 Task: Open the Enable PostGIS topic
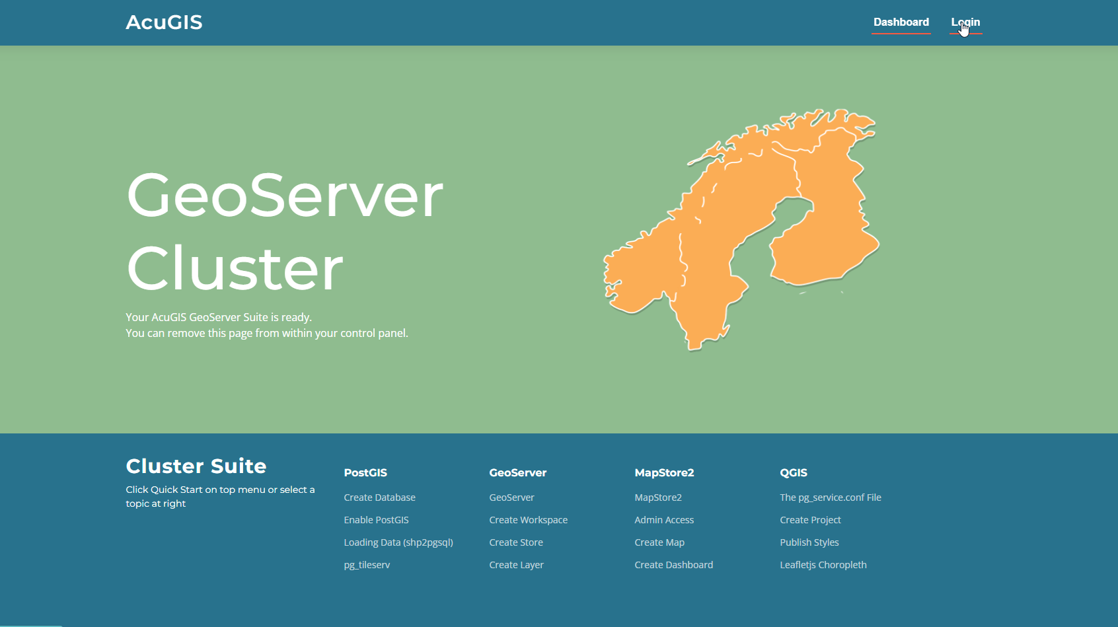coord(376,520)
